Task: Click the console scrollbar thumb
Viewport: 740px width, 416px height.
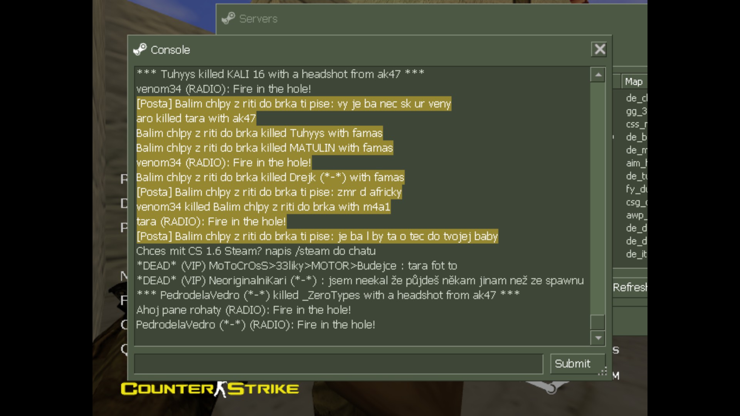Action: coord(598,322)
